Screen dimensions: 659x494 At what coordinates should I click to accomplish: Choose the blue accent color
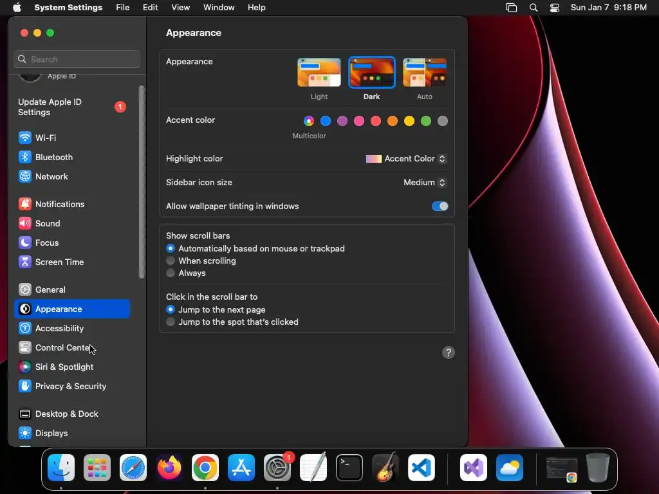(326, 122)
